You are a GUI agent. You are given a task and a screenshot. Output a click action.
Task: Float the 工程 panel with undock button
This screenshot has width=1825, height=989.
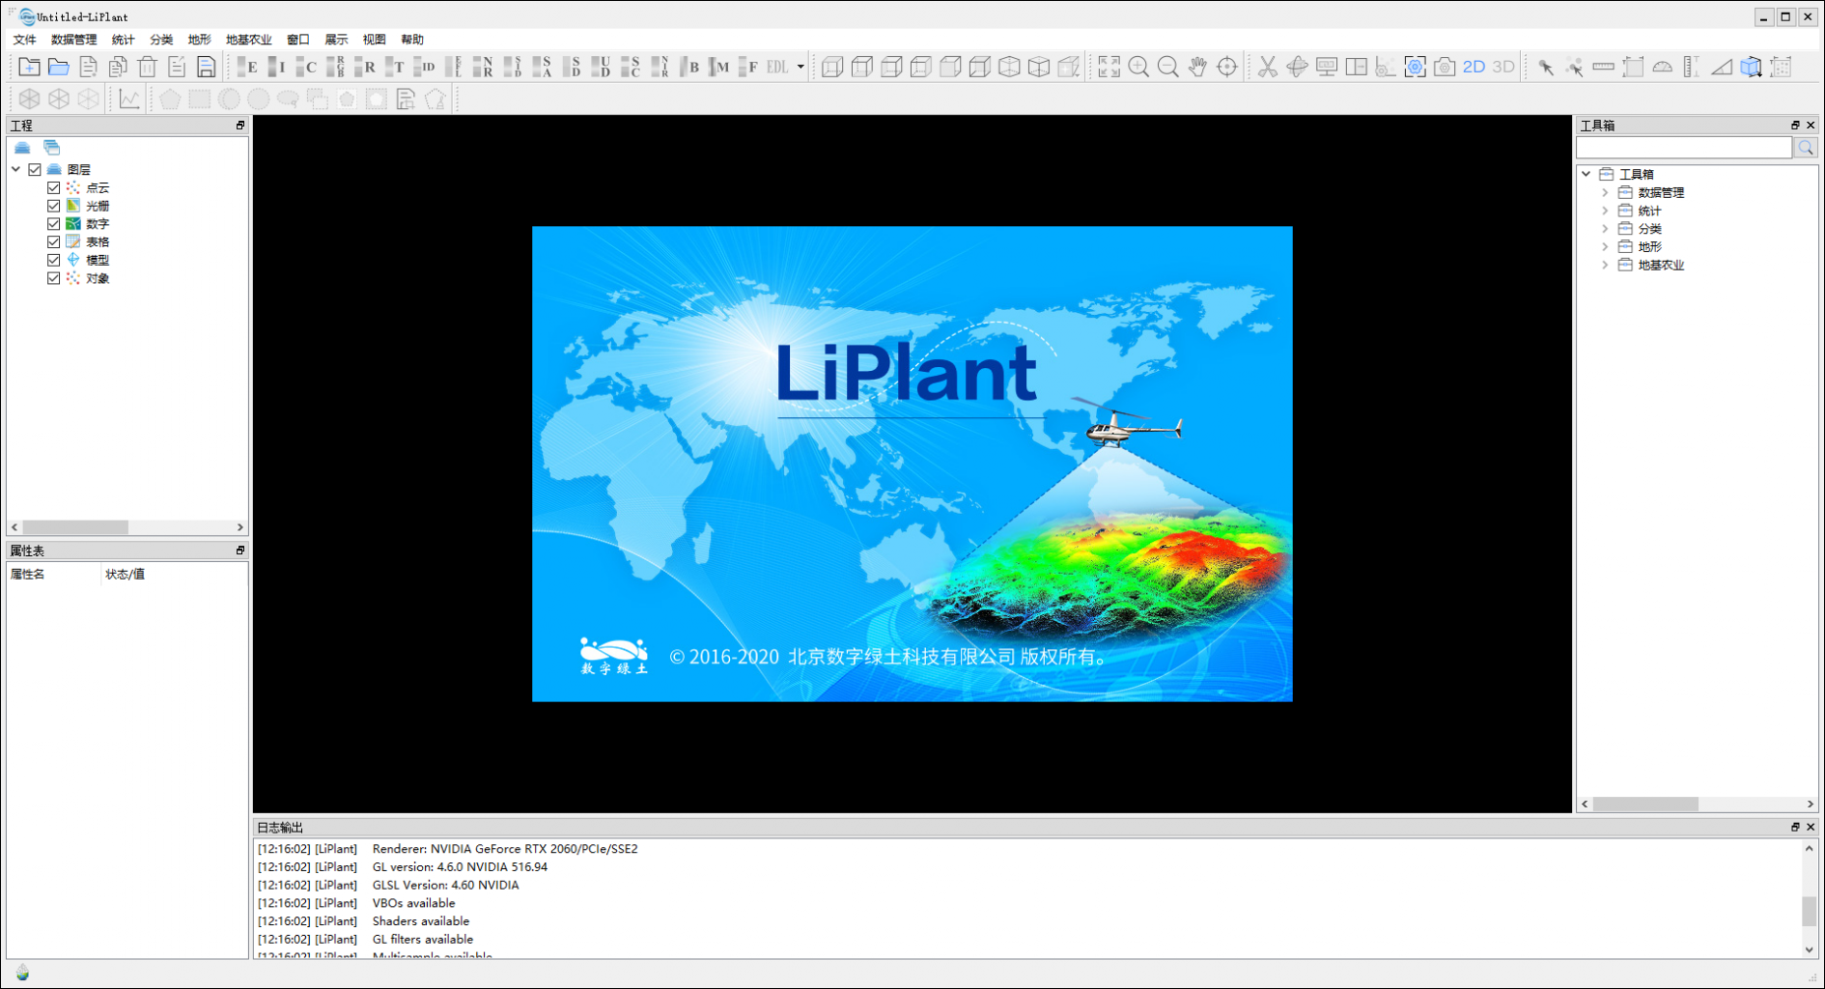(240, 126)
